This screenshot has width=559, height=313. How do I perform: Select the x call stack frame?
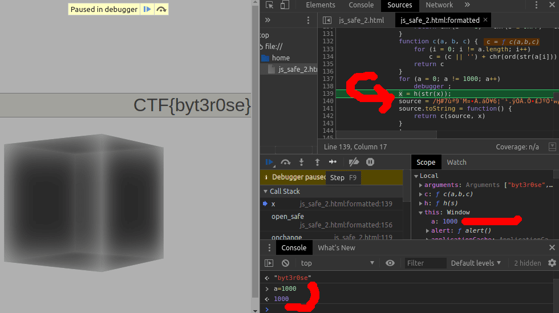(x=331, y=204)
